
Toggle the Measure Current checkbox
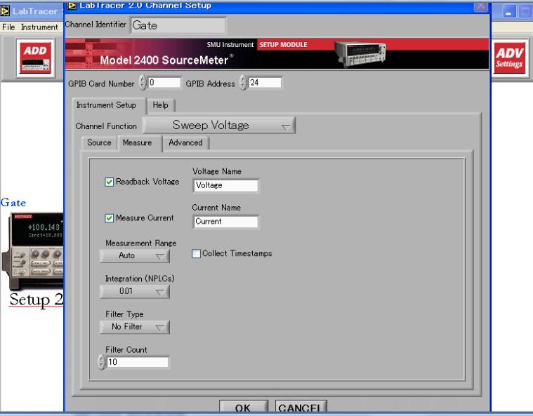(109, 218)
